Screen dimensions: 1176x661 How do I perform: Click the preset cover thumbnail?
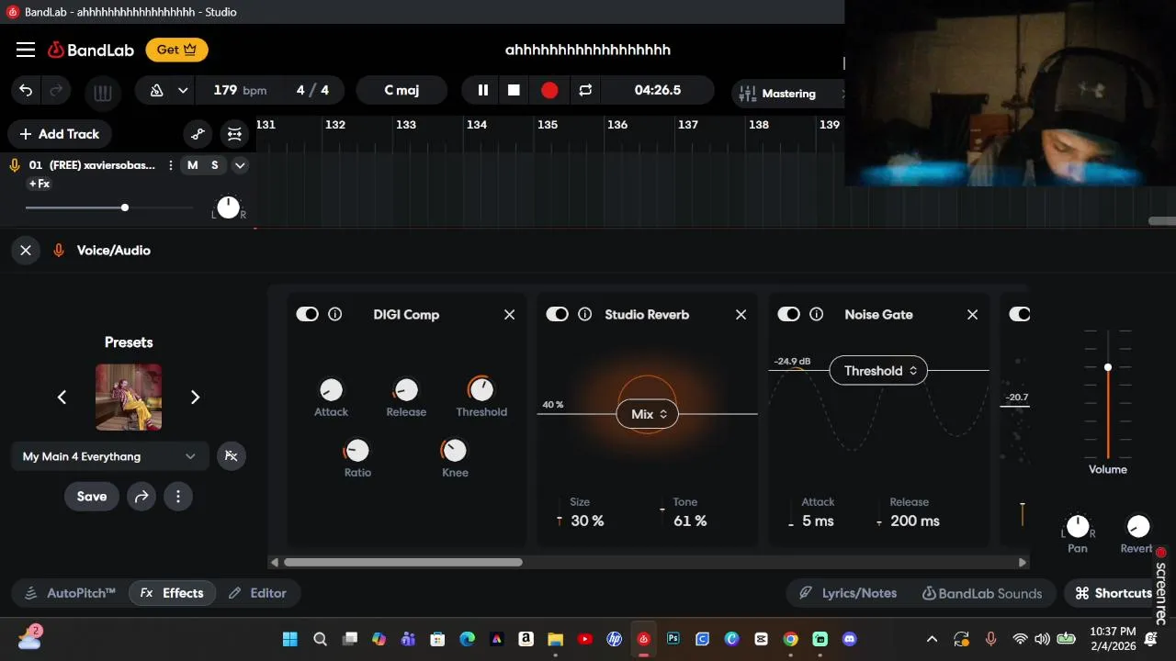coord(129,397)
